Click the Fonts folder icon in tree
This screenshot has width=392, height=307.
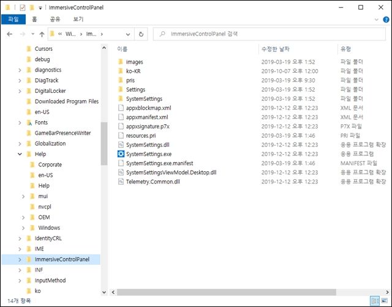point(29,122)
